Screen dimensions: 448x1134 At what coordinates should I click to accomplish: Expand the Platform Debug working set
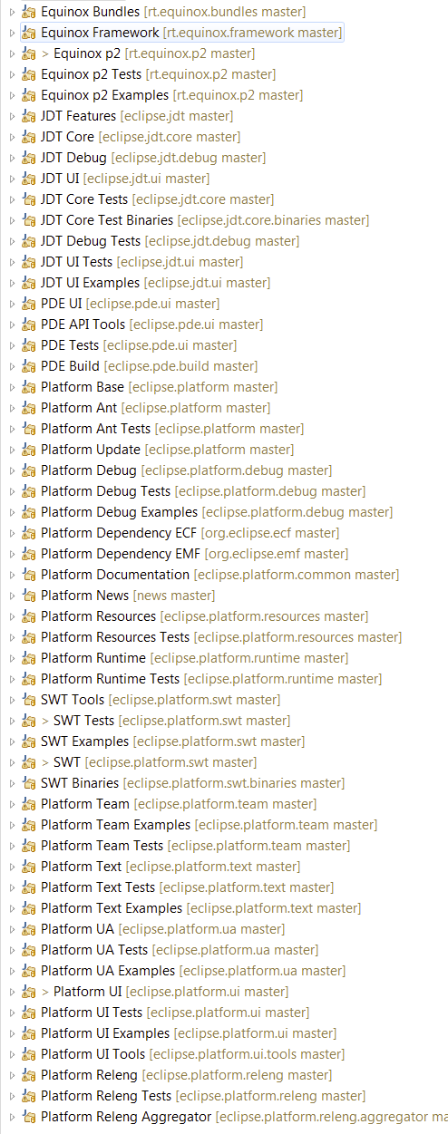point(11,470)
